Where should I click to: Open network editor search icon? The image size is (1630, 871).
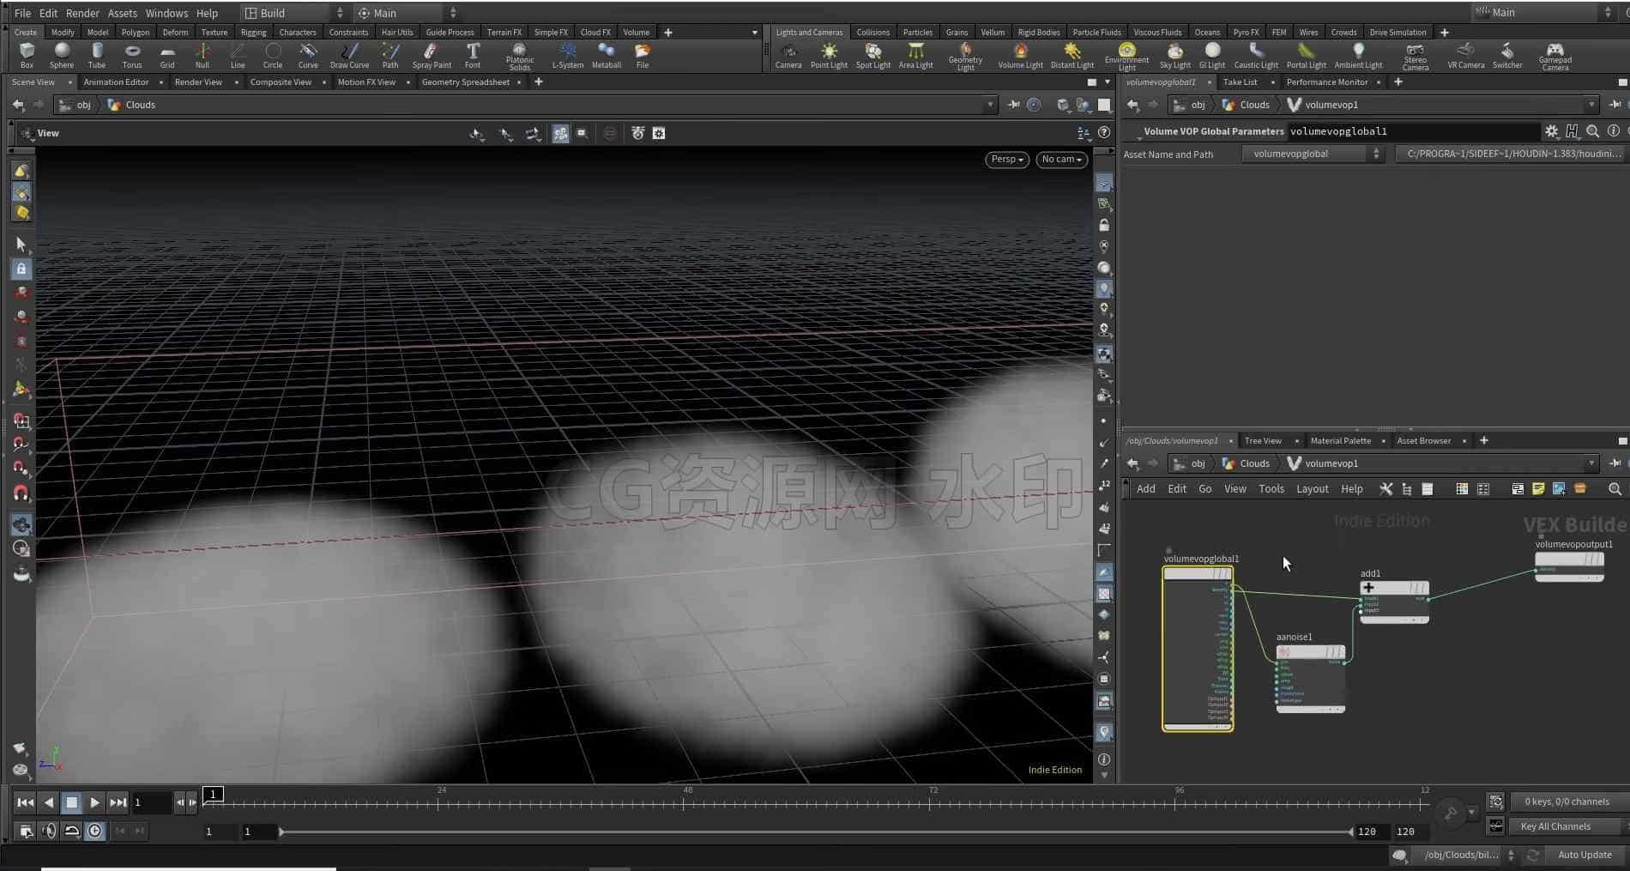[1615, 488]
